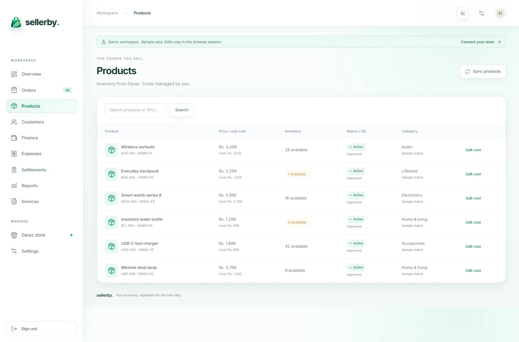This screenshot has width=519, height=342.
Task: Click the Wireless earbuds product cube icon
Action: coord(111,150)
